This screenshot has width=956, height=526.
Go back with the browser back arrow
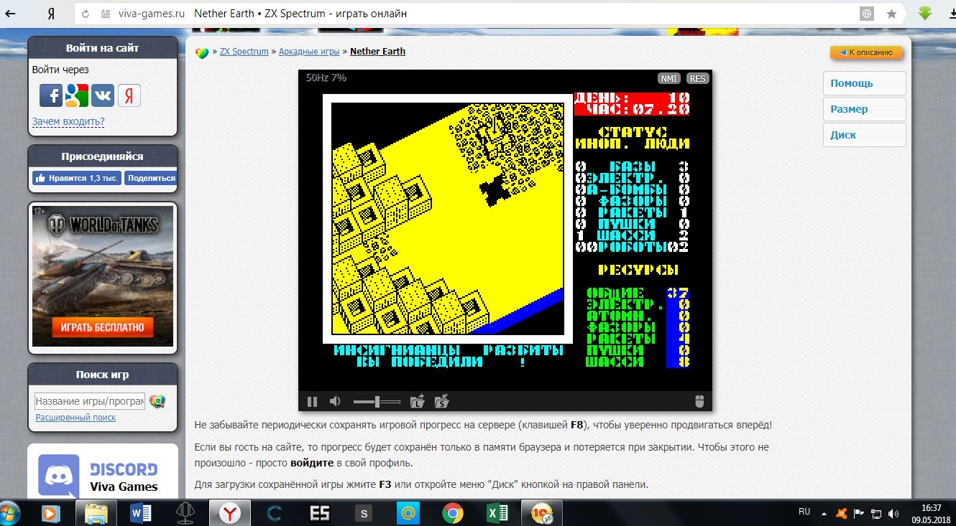(x=11, y=14)
